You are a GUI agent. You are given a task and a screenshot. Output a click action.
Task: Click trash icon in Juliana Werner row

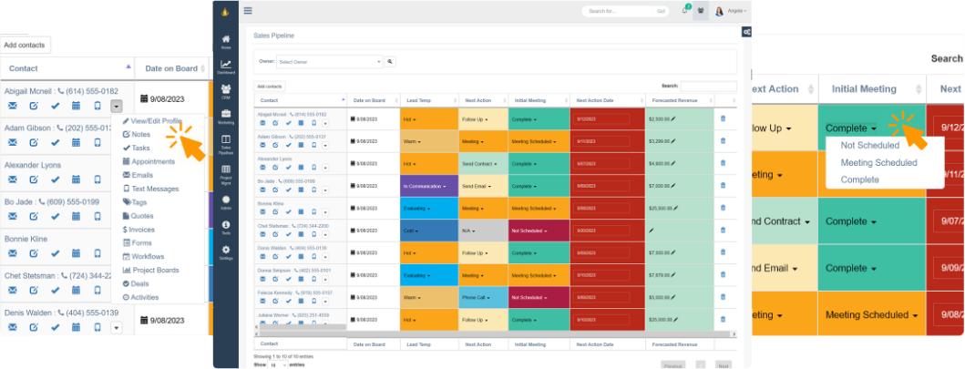(724, 319)
